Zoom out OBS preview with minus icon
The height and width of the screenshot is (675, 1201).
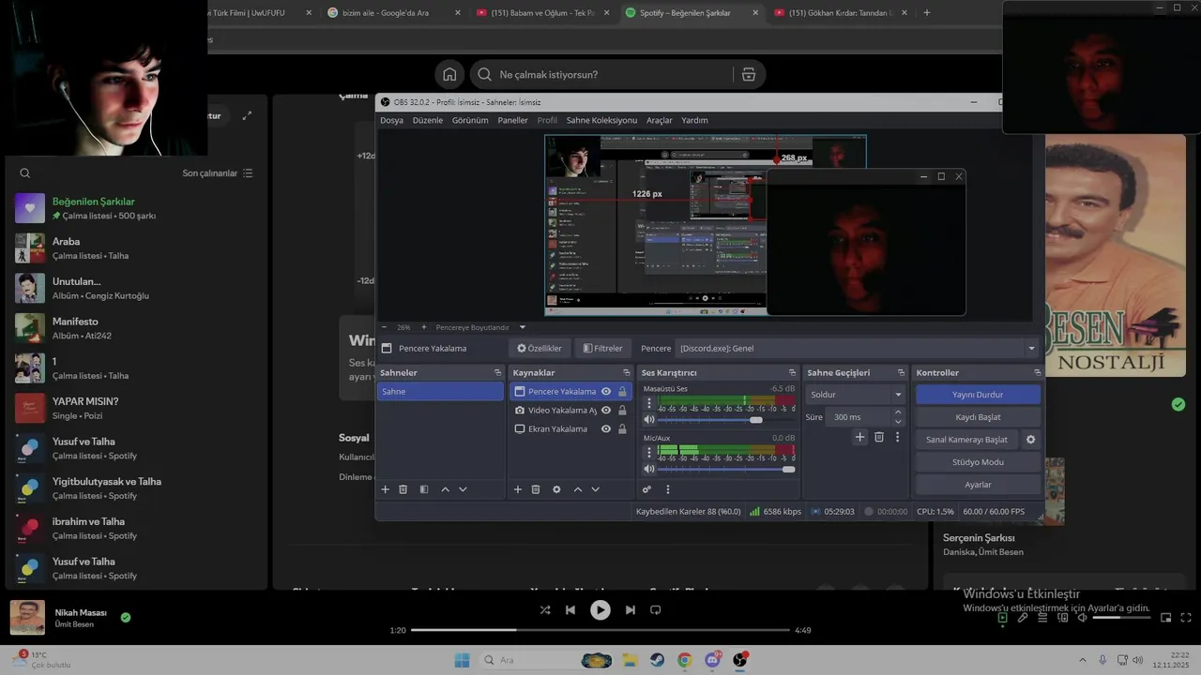pos(384,327)
